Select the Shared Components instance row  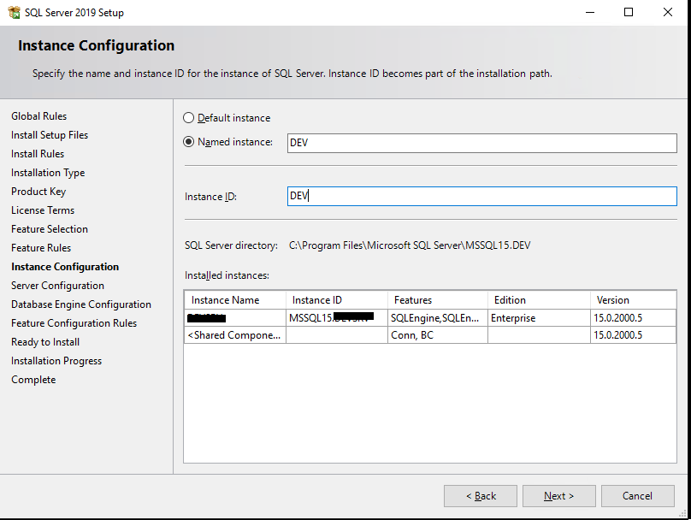233,334
